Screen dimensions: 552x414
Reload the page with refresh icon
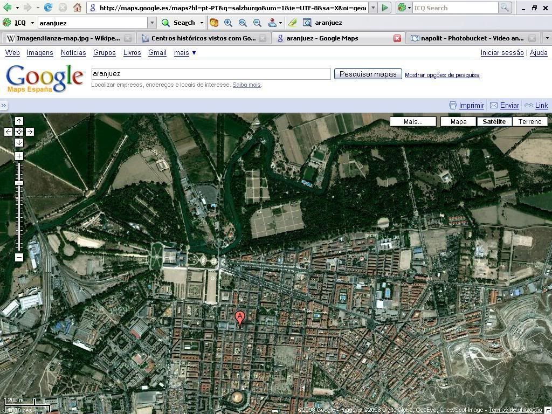coord(49,8)
